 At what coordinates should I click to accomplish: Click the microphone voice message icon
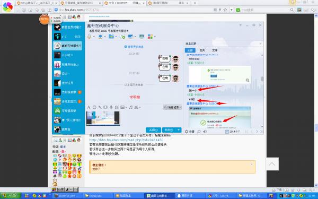111,107
